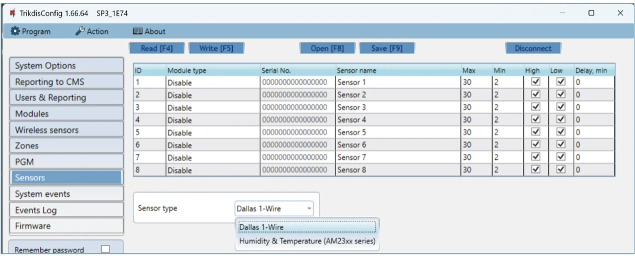This screenshot has height=256, width=635.
Task: Click the Action wrench icon
Action: pyautogui.click(x=80, y=31)
